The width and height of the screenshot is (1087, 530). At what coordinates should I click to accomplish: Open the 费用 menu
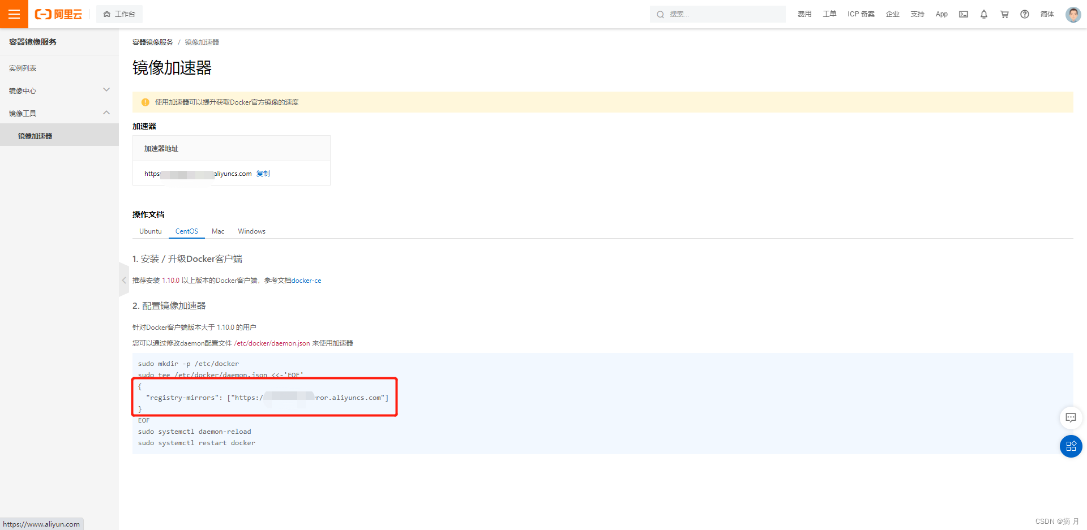pyautogui.click(x=804, y=14)
